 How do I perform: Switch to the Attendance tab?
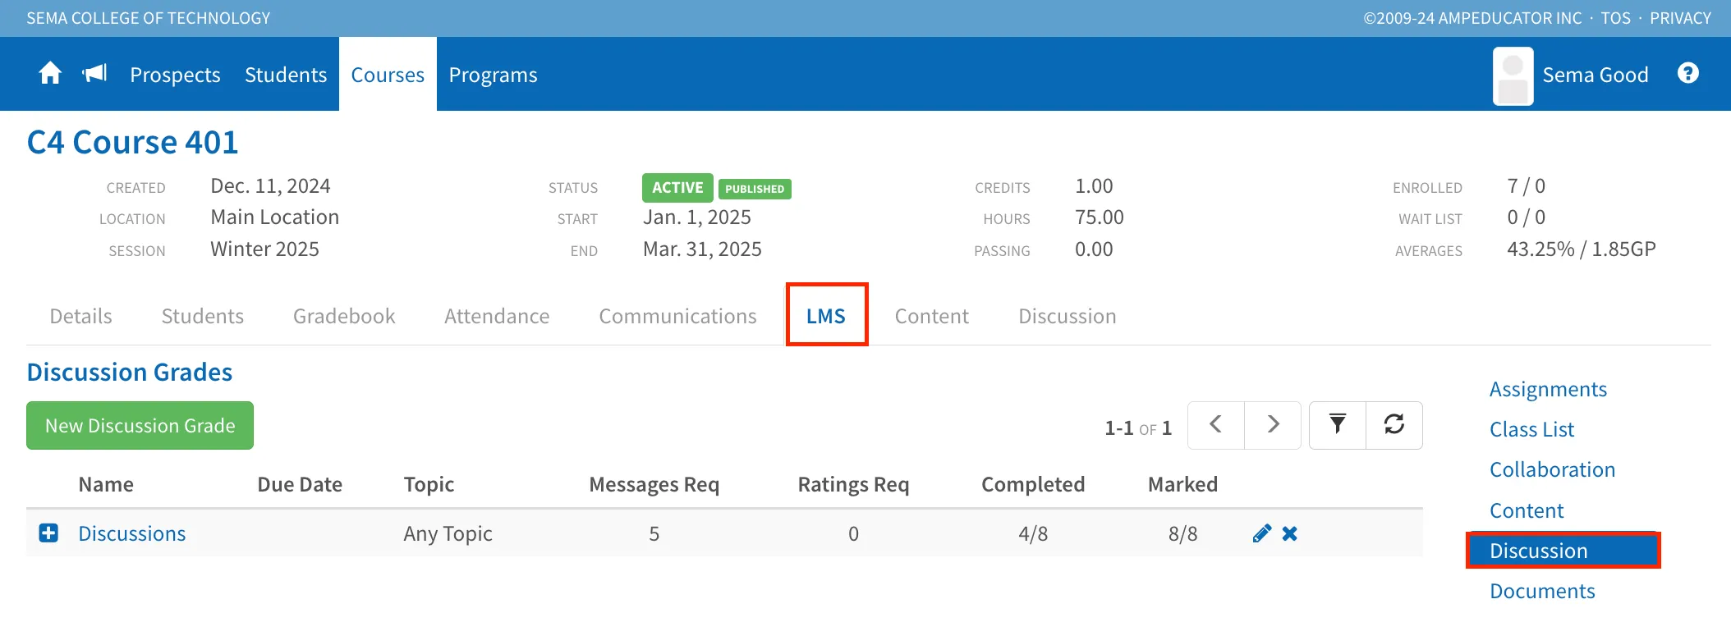coord(497,316)
